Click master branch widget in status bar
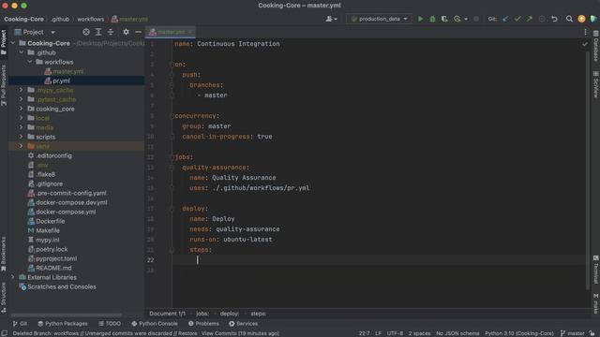The width and height of the screenshot is (600, 337). 573,333
